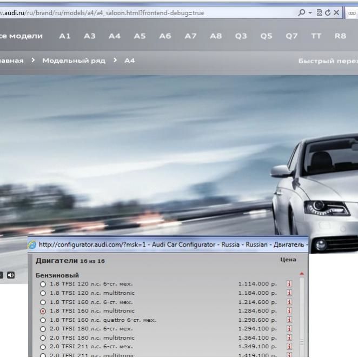358x358 pixels.
Task: Click the search magnifier in address bar
Action: tap(301, 13)
